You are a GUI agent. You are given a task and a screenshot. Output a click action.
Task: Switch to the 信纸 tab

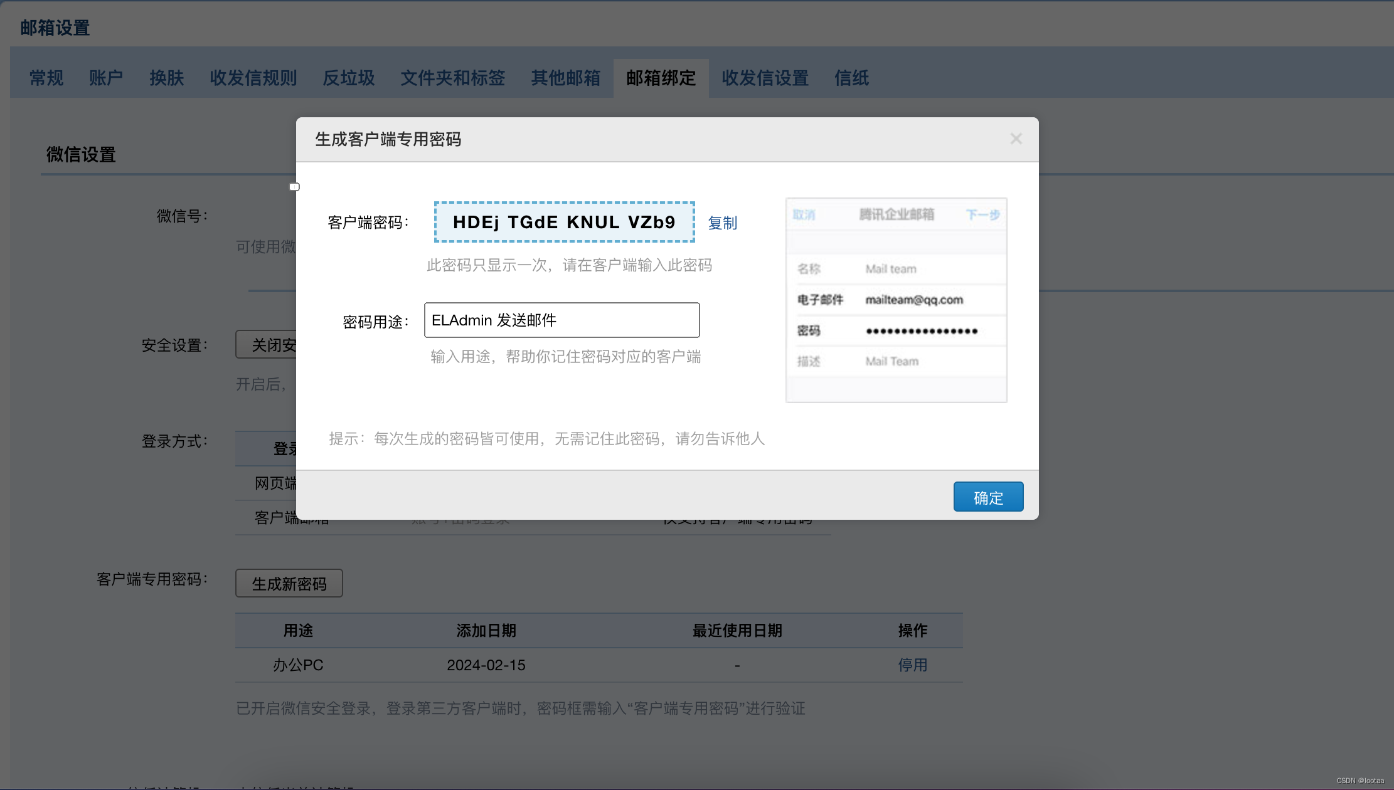tap(851, 78)
